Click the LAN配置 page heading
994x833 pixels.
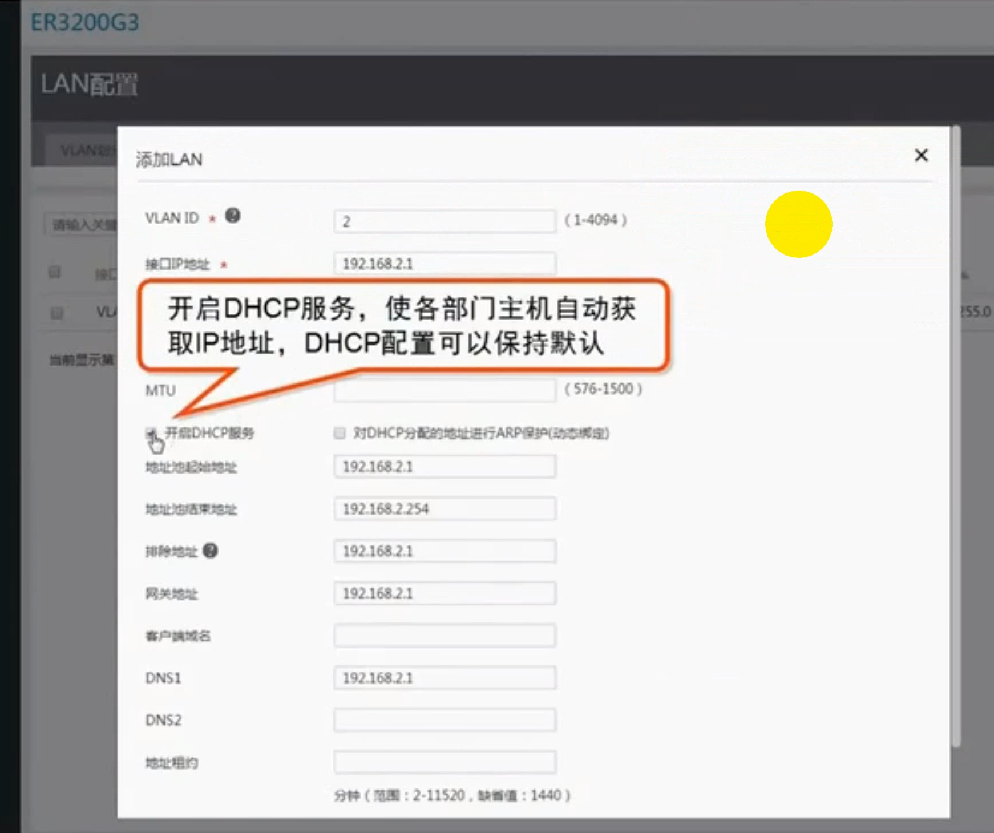89,84
